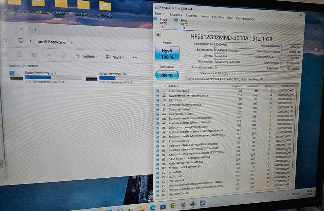Click the Määrite column header
Image resolution: width=324 pixels, height=211 pixels.
coord(174,86)
